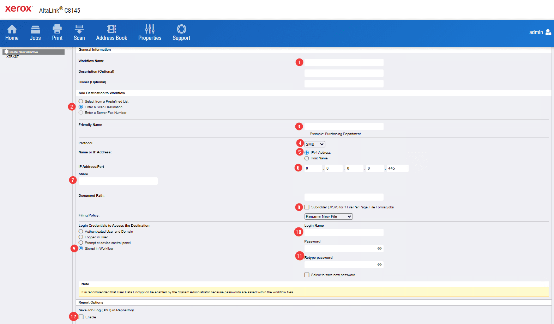The image size is (554, 324).
Task: Click the admin user account icon
Action: [548, 32]
